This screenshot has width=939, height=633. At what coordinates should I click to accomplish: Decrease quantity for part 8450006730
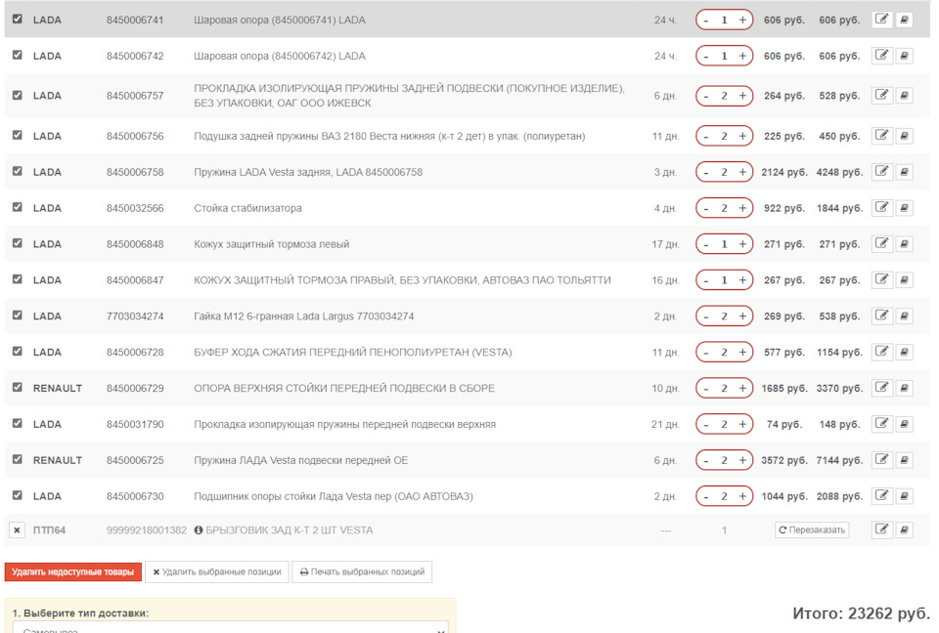[706, 496]
